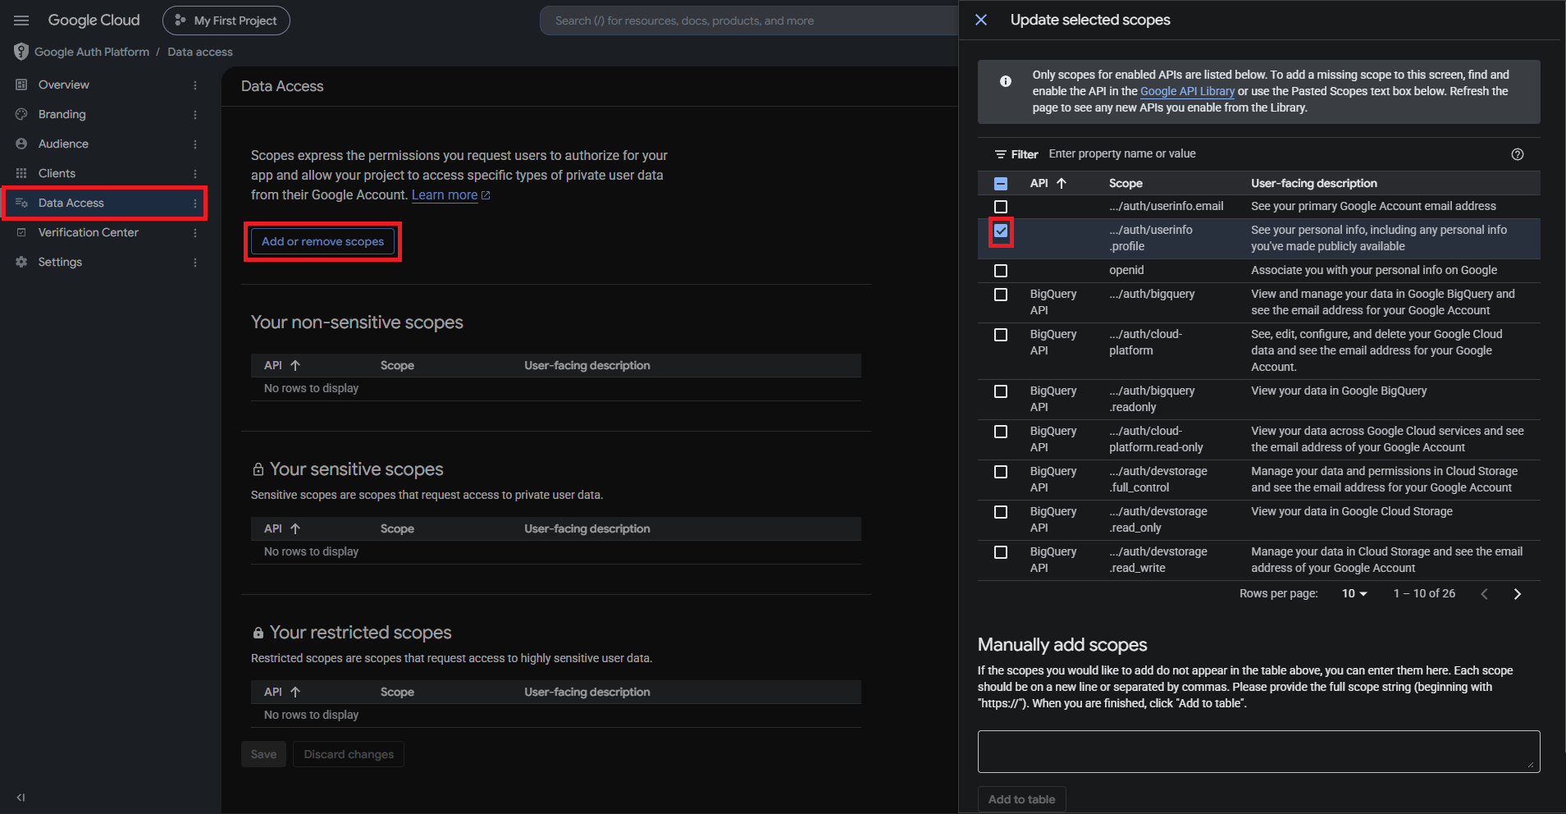The width and height of the screenshot is (1566, 814).
Task: Click the Clients grid icon
Action: click(21, 173)
